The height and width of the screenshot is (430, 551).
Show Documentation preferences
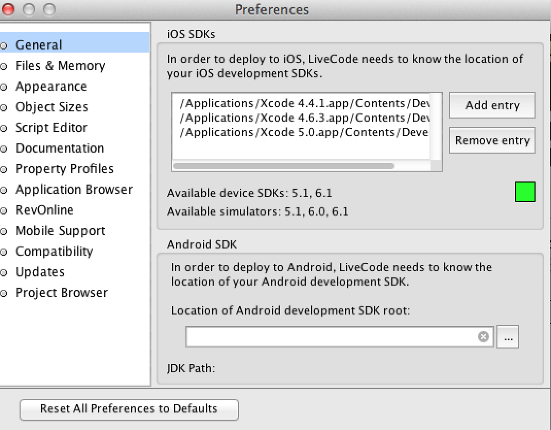[x=60, y=148]
